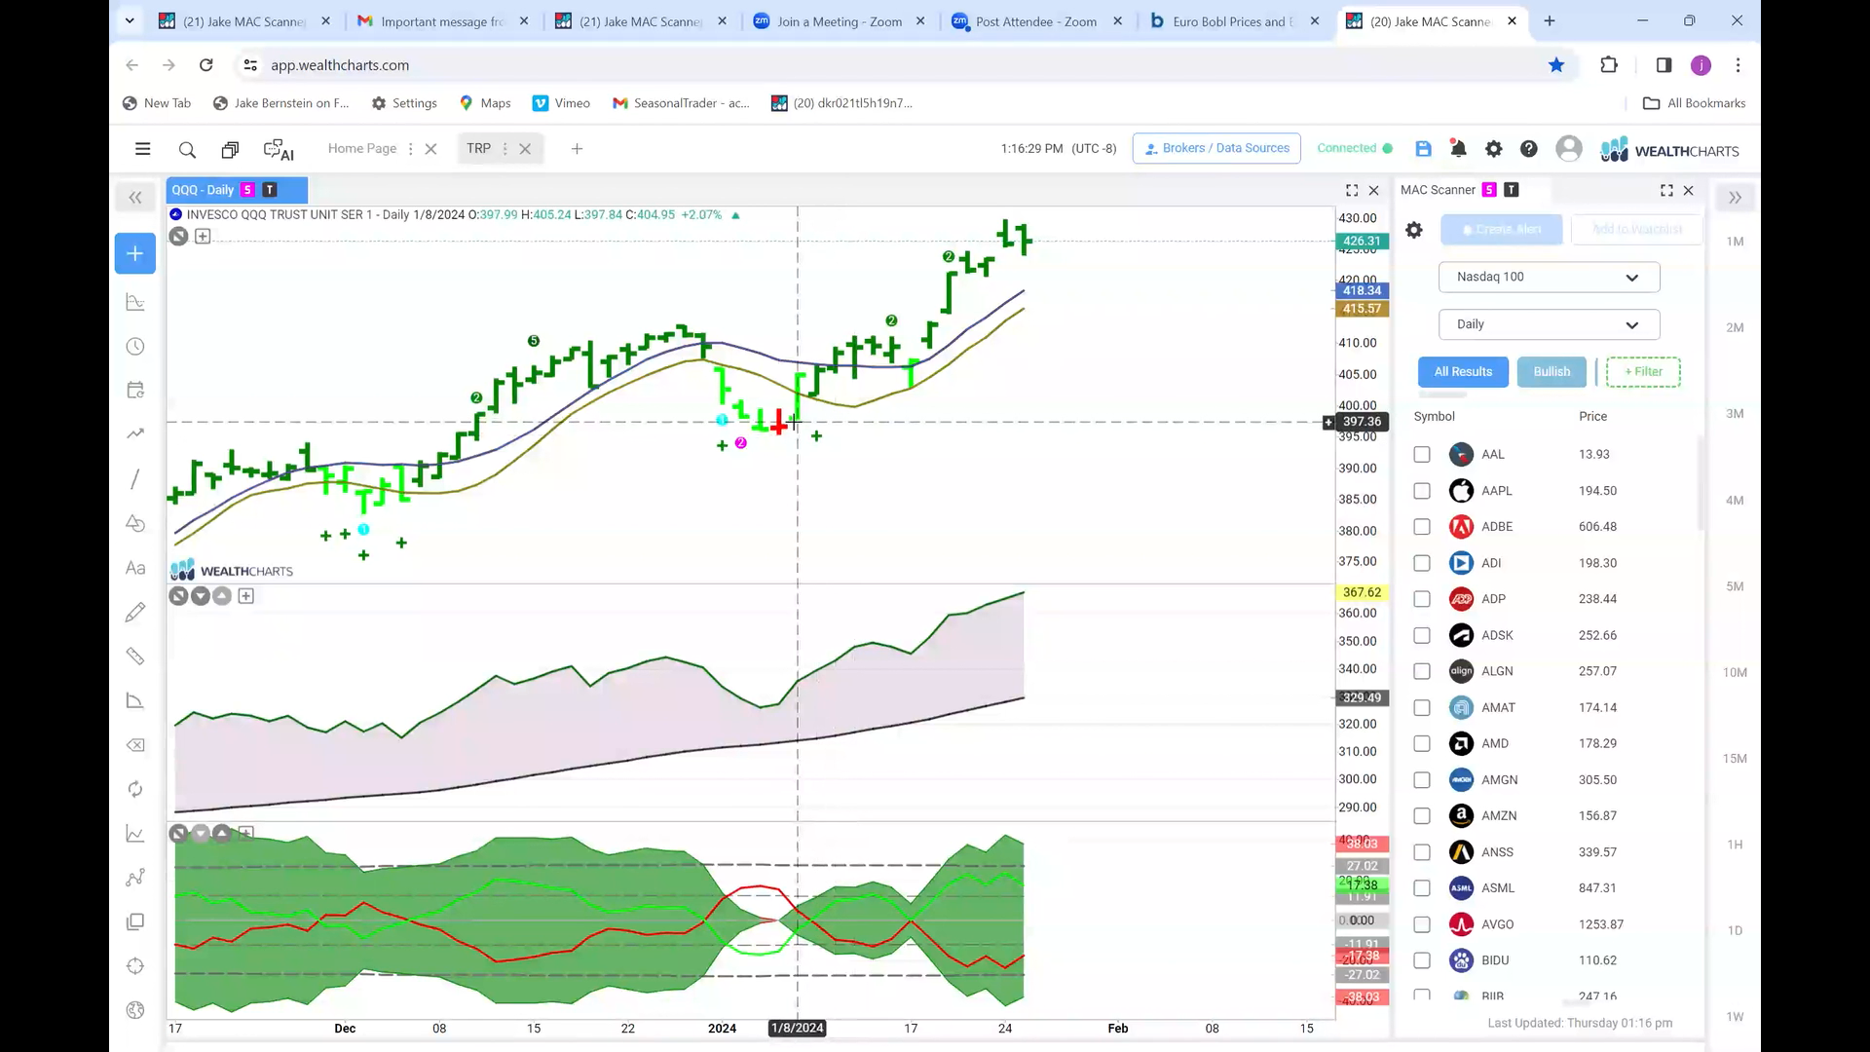The image size is (1870, 1052).
Task: Open Home Page tab options menu
Action: coord(410,149)
